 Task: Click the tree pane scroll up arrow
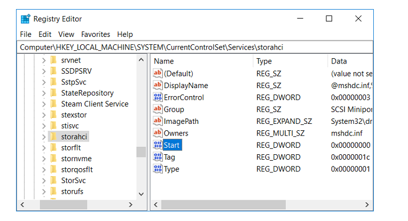[142, 60]
